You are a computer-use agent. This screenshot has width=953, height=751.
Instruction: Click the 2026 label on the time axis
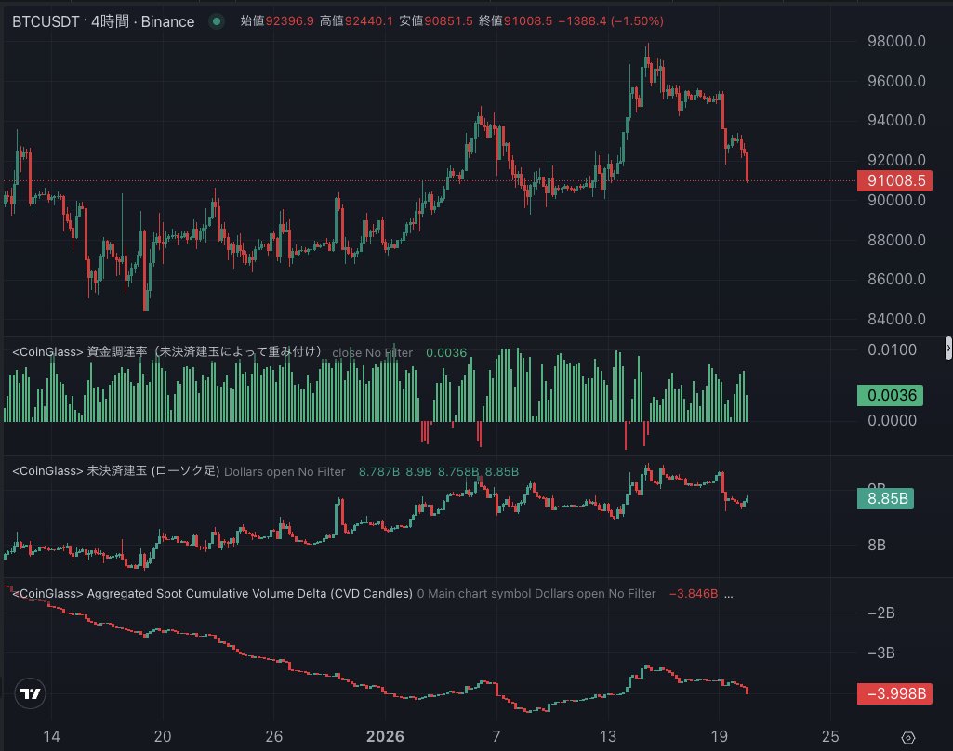pyautogui.click(x=385, y=735)
